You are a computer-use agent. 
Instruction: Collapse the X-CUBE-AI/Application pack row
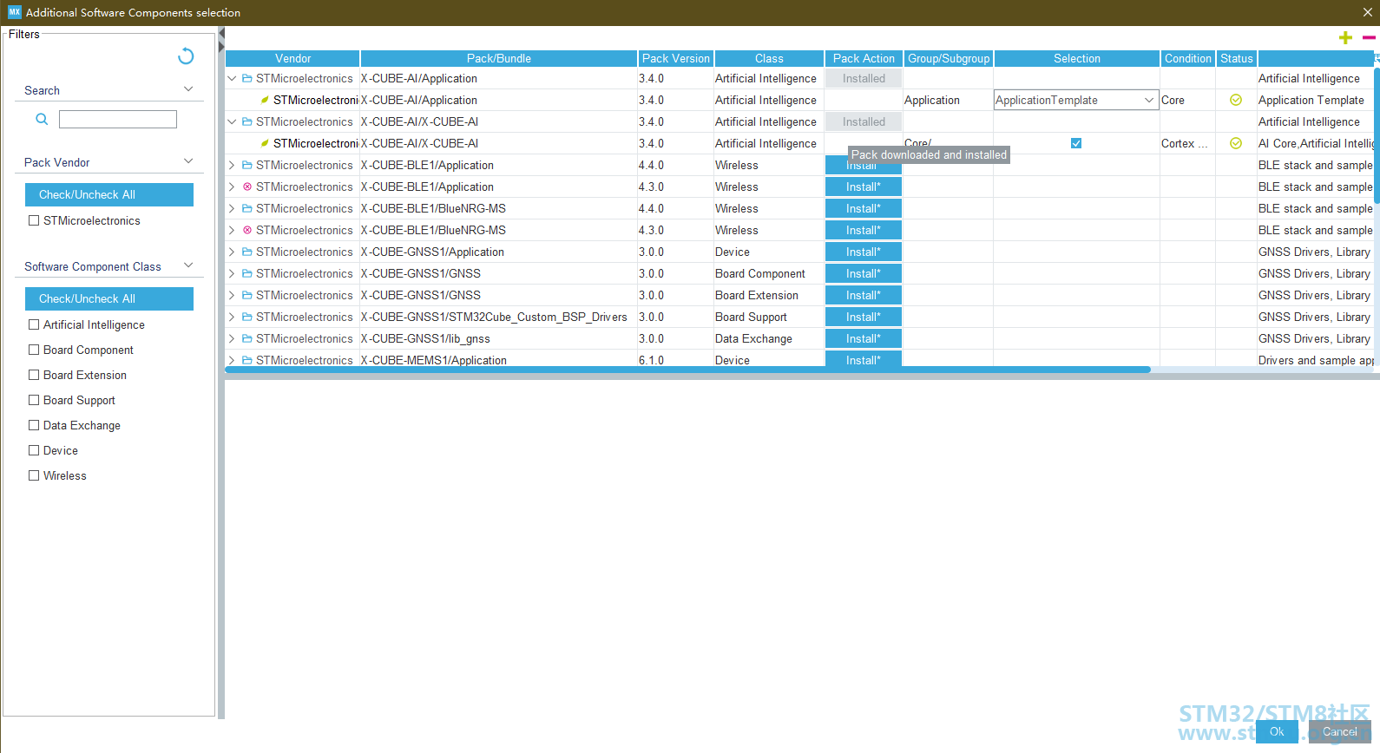[x=232, y=78]
